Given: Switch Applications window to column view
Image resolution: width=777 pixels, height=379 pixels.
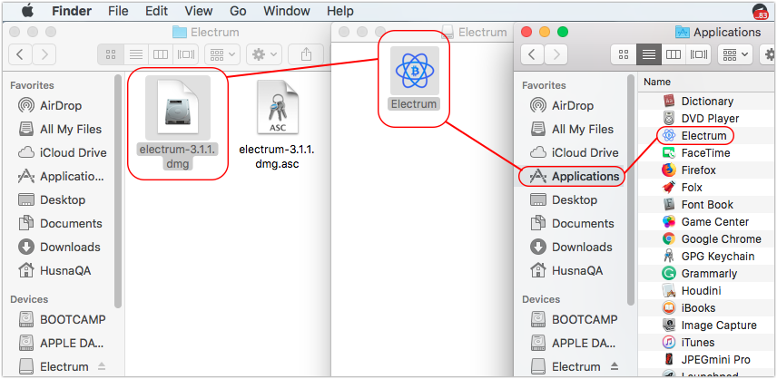Looking at the screenshot, I should (x=674, y=53).
